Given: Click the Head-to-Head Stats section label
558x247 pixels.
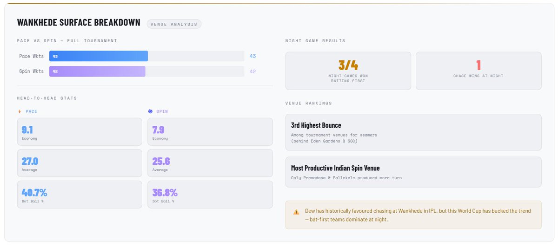Looking at the screenshot, I should click(x=47, y=98).
